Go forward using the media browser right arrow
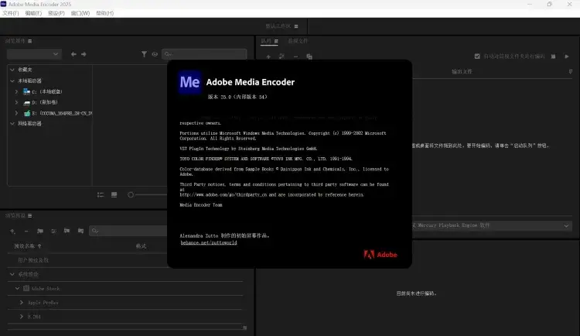 click(x=84, y=54)
